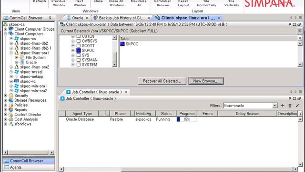Image resolution: width=305 pixels, height=172 pixels.
Task: Click the Oracle agent icon in tree
Action: click(22, 62)
